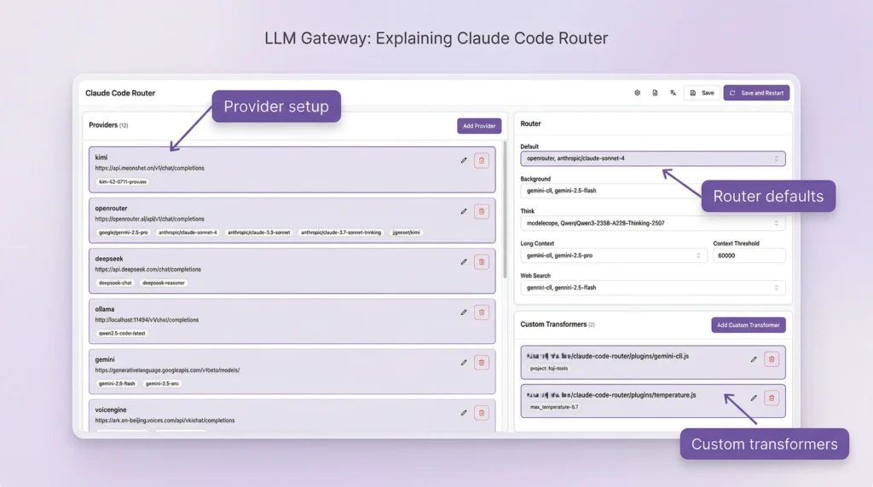Click Save and Restart button
Screen dimensions: 873x487
[x=756, y=93]
